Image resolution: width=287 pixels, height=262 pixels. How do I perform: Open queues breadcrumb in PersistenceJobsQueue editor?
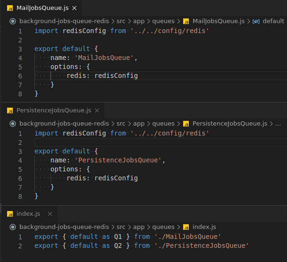click(163, 124)
